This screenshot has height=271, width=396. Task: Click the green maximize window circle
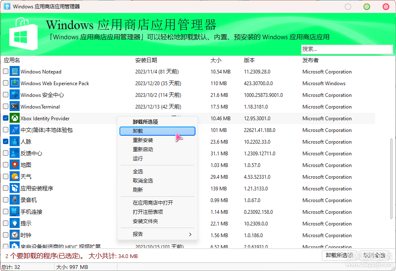[367, 7]
